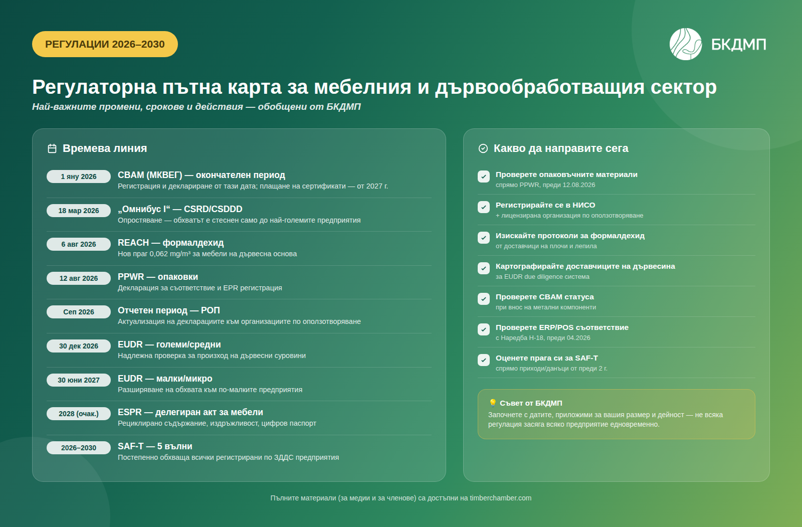
Task: Click heading ESPR — делегиран акт за мебели
Action: (190, 412)
